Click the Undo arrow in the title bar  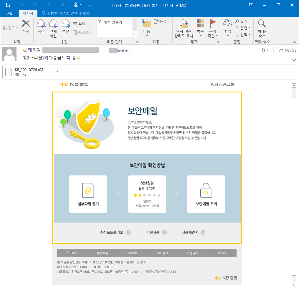[22, 5]
